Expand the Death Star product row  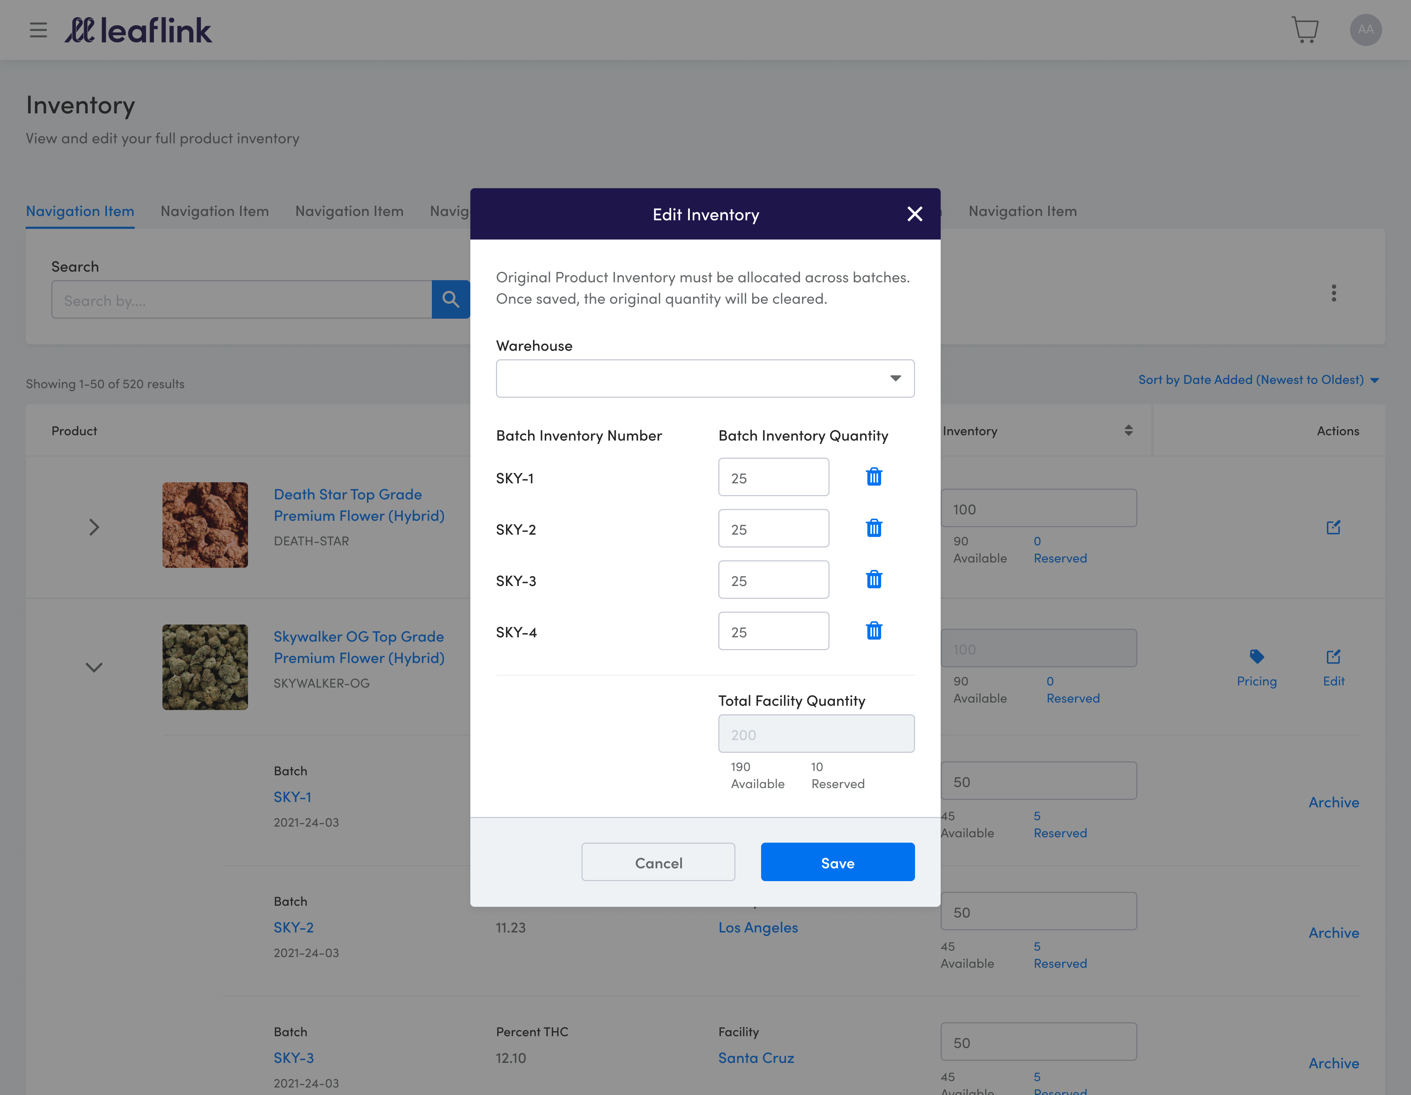click(x=94, y=528)
